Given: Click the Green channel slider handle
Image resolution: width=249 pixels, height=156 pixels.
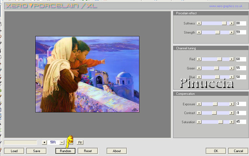Looking at the screenshot, I should pyautogui.click(x=216, y=68).
